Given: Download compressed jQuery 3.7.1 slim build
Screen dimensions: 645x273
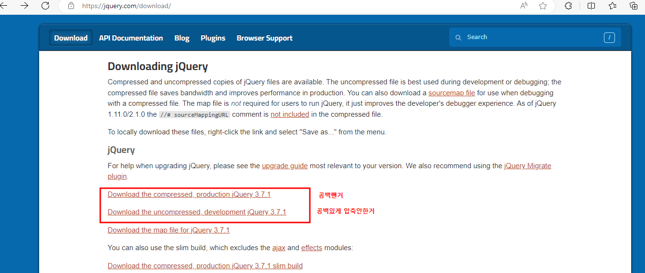Looking at the screenshot, I should click(x=205, y=266).
